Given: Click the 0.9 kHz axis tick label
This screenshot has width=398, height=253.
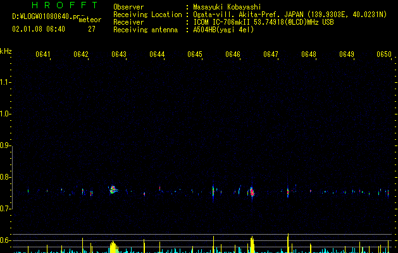Looking at the screenshot, I should pyautogui.click(x=5, y=145).
